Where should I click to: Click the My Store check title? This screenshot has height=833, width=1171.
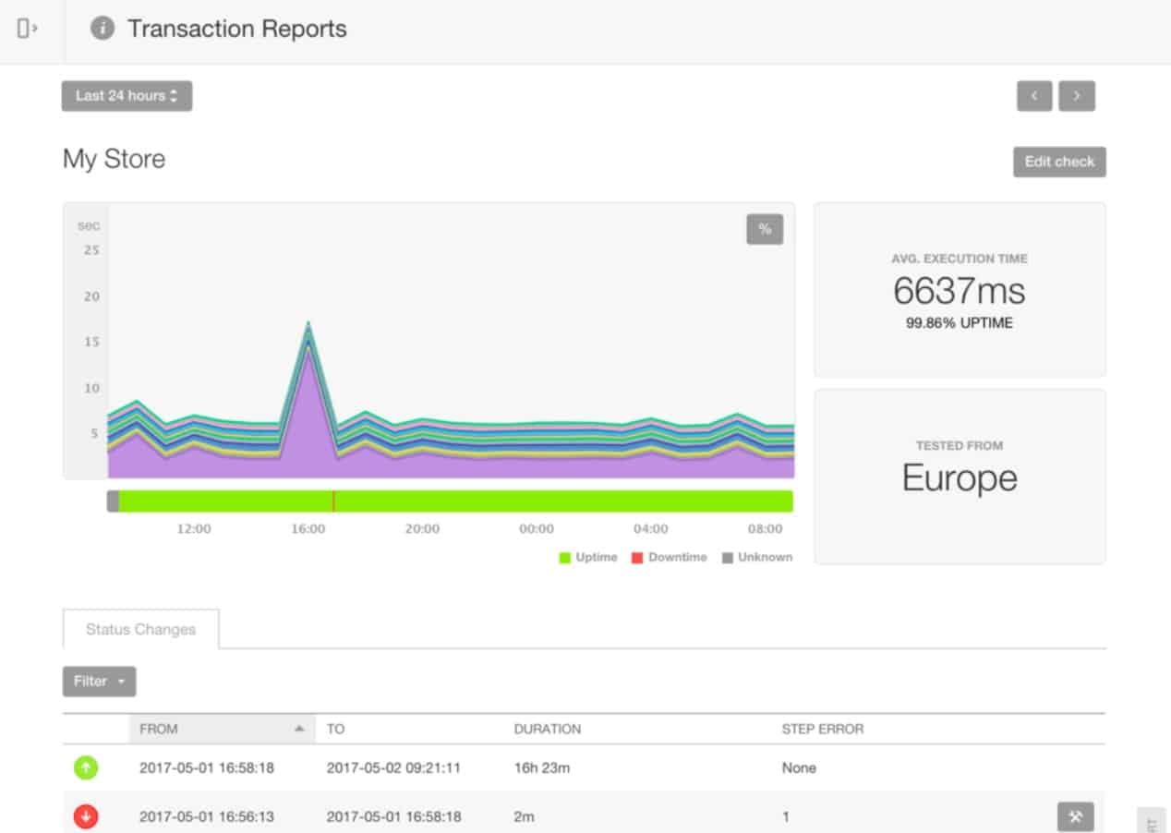coord(114,159)
